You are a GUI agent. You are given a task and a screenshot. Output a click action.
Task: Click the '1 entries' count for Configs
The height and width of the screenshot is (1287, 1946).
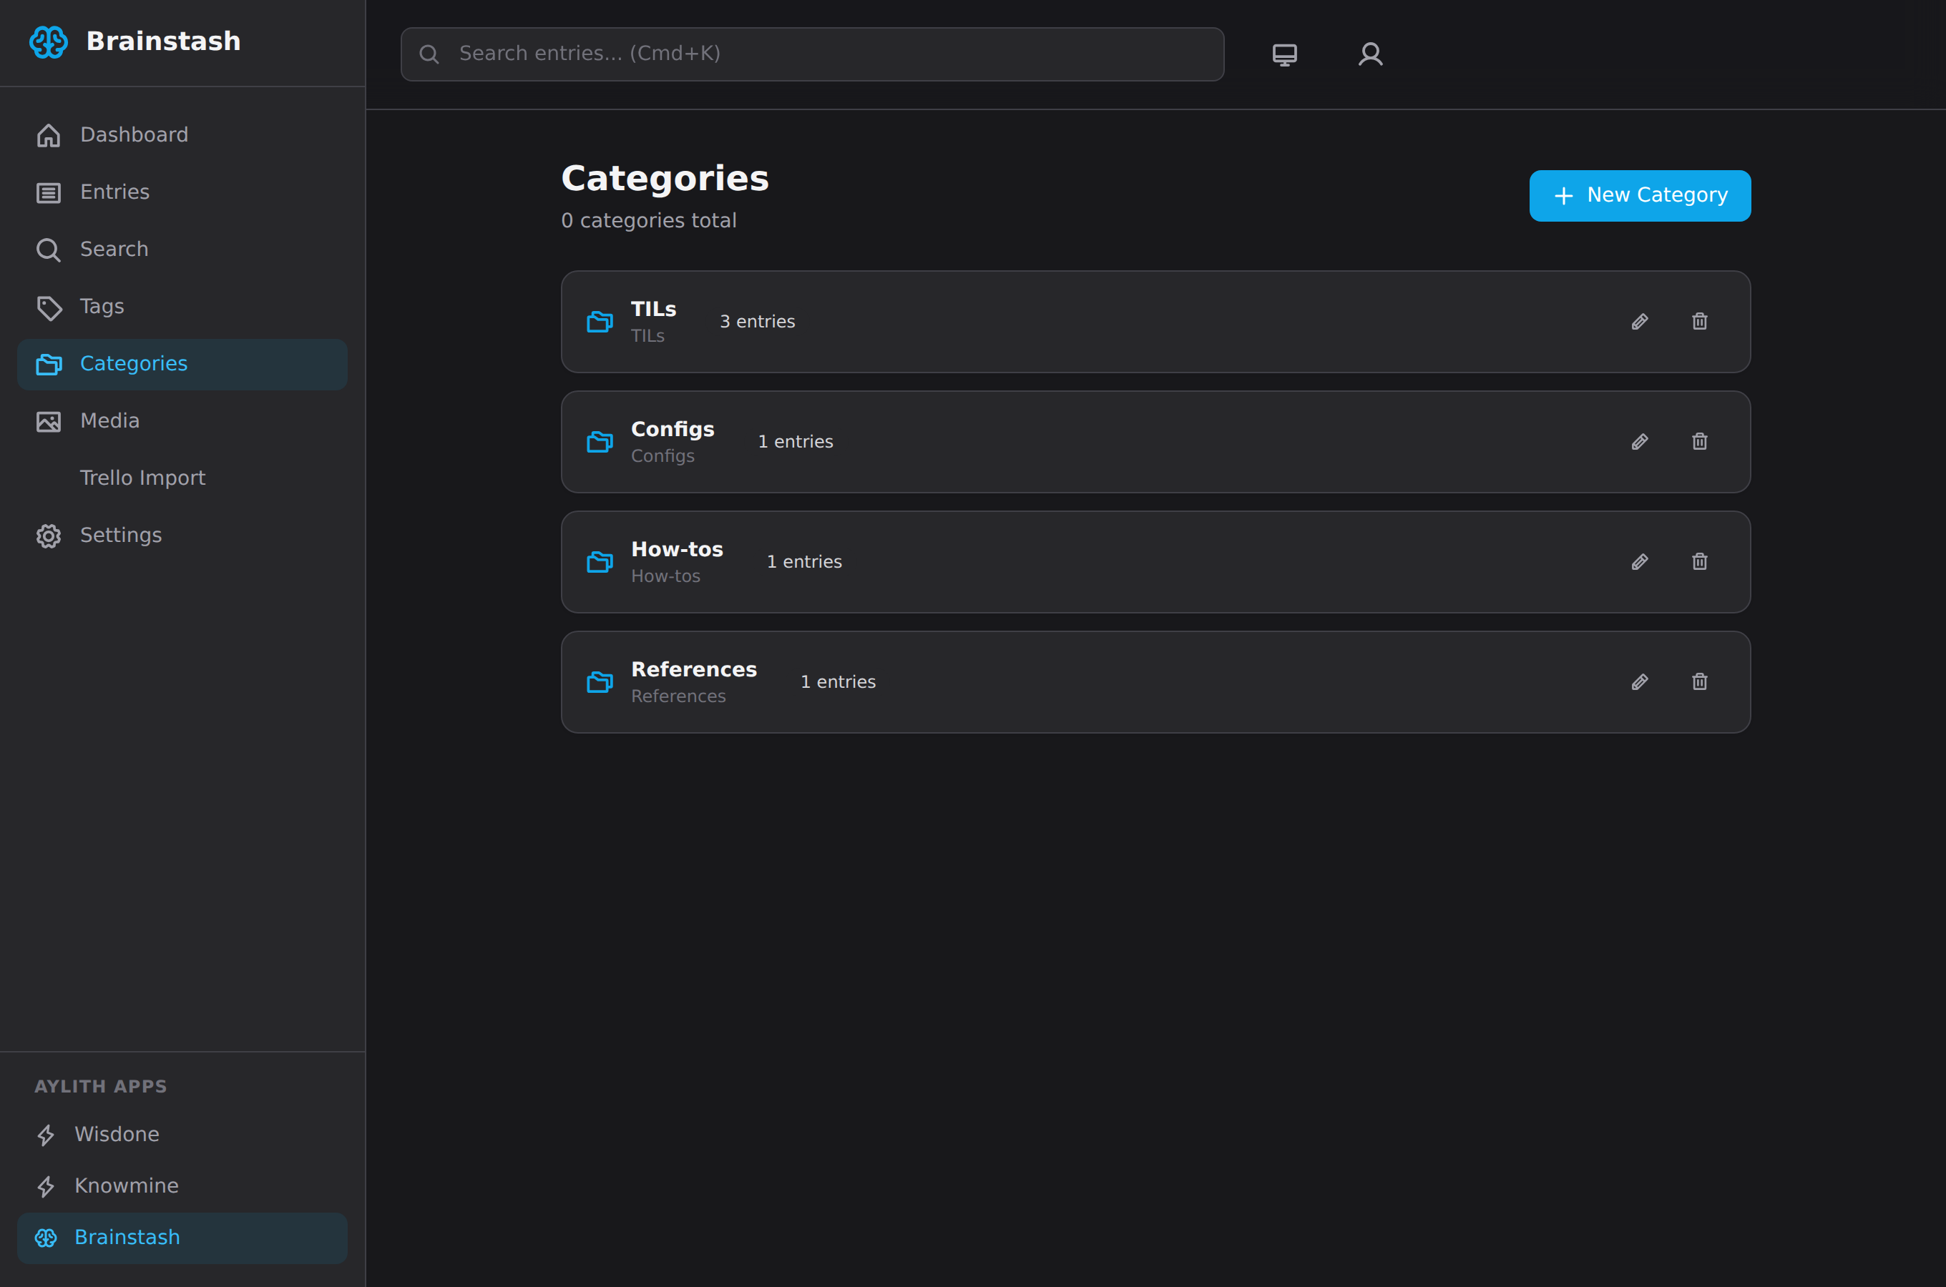click(795, 442)
